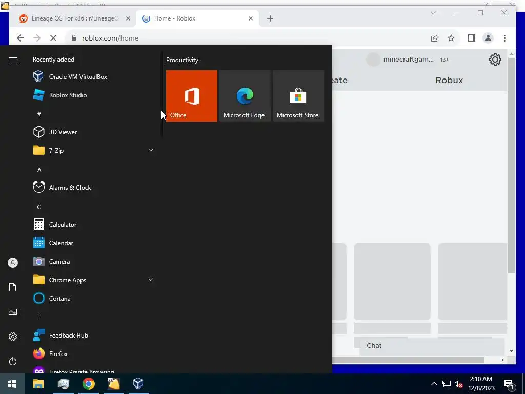Click the # index heading
Viewport: 525px width, 394px height.
(39, 114)
